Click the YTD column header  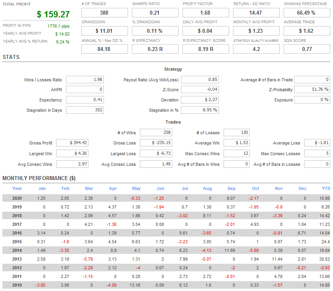click(326, 188)
